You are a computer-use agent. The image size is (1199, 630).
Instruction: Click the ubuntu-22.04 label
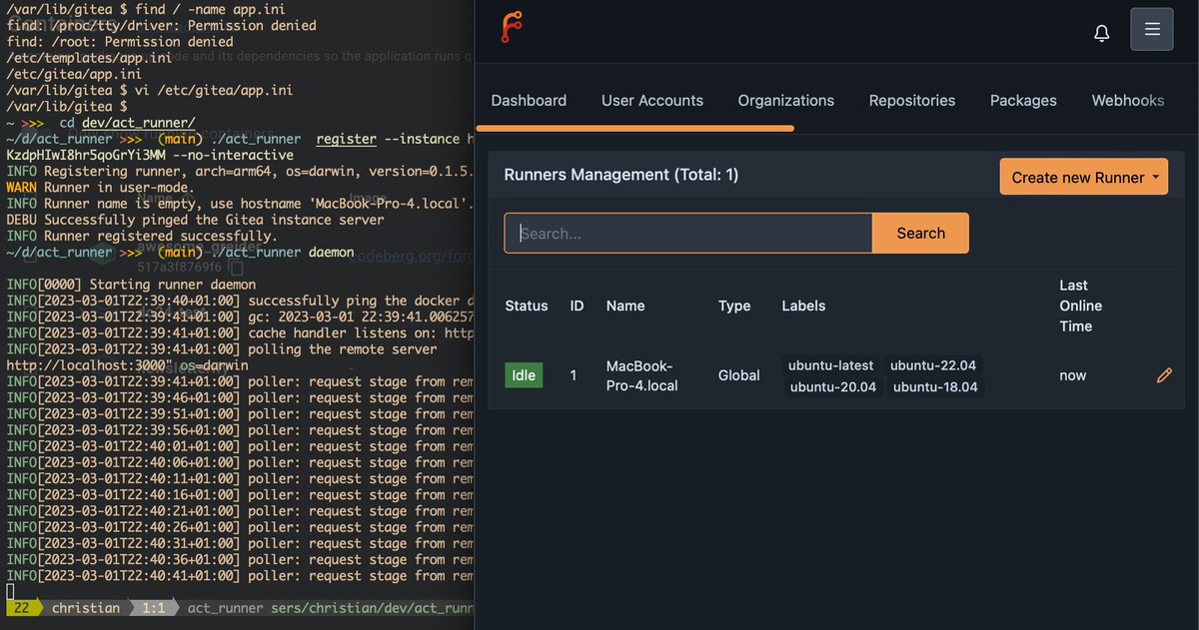coord(933,365)
